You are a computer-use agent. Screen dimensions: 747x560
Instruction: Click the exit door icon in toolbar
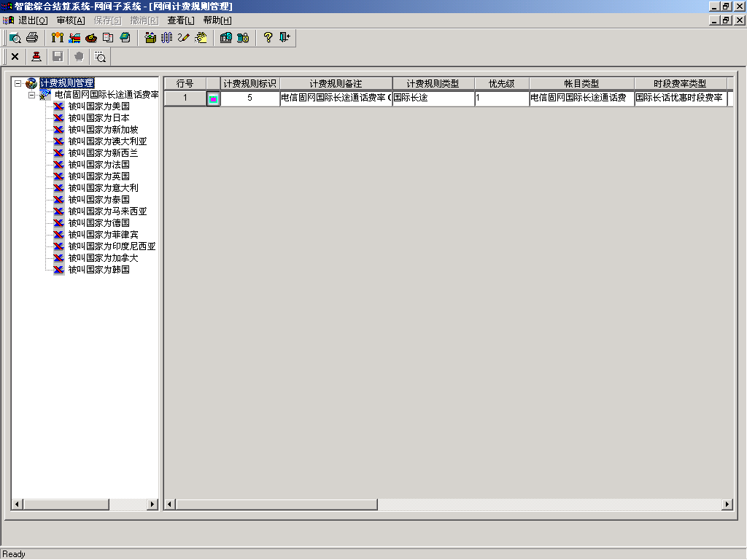point(285,38)
